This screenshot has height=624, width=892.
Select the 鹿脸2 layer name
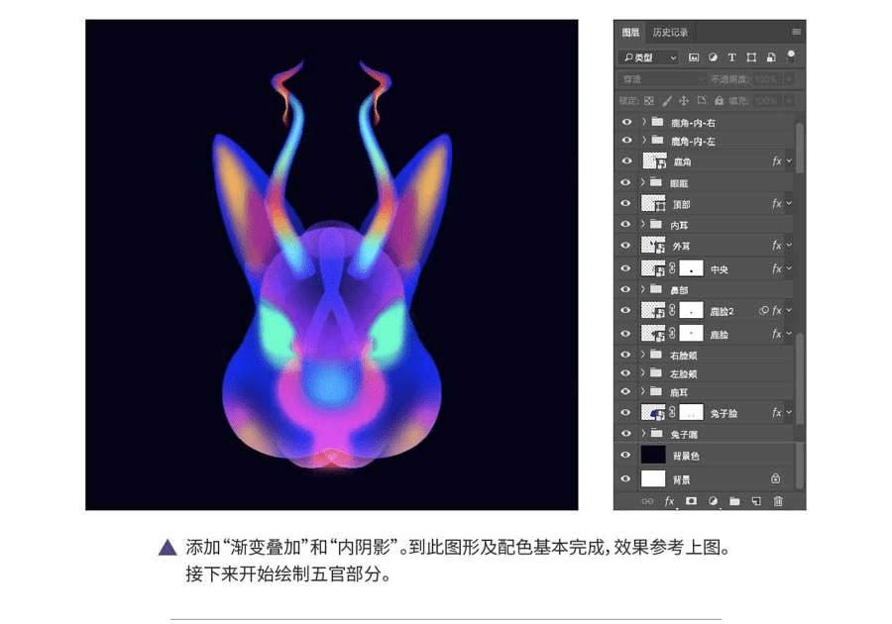(x=722, y=311)
